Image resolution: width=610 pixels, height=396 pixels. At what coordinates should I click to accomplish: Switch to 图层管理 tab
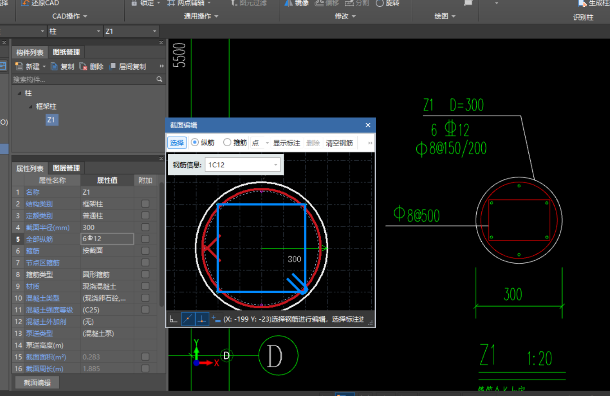pos(66,168)
